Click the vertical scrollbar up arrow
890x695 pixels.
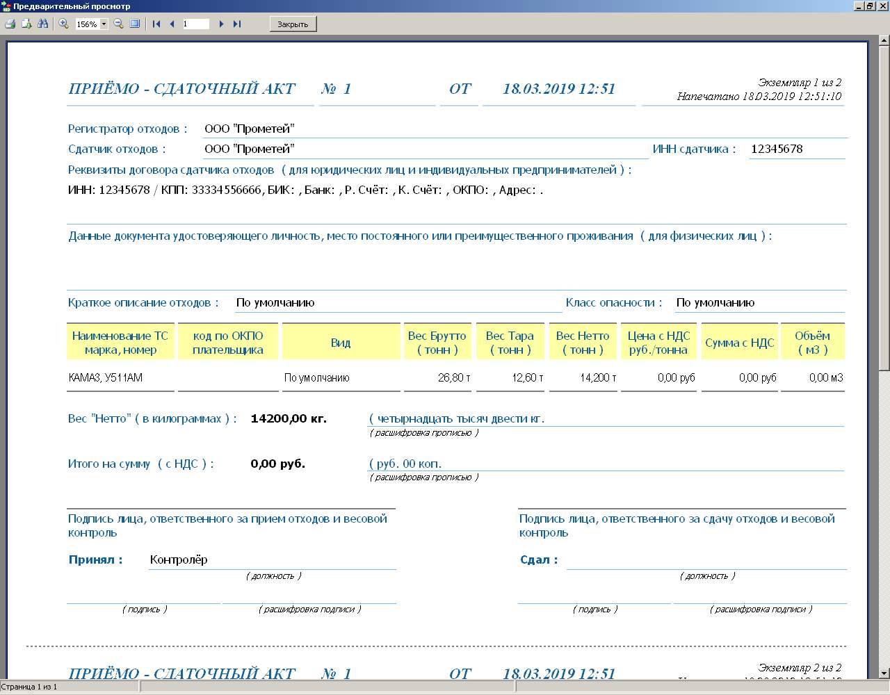point(884,41)
